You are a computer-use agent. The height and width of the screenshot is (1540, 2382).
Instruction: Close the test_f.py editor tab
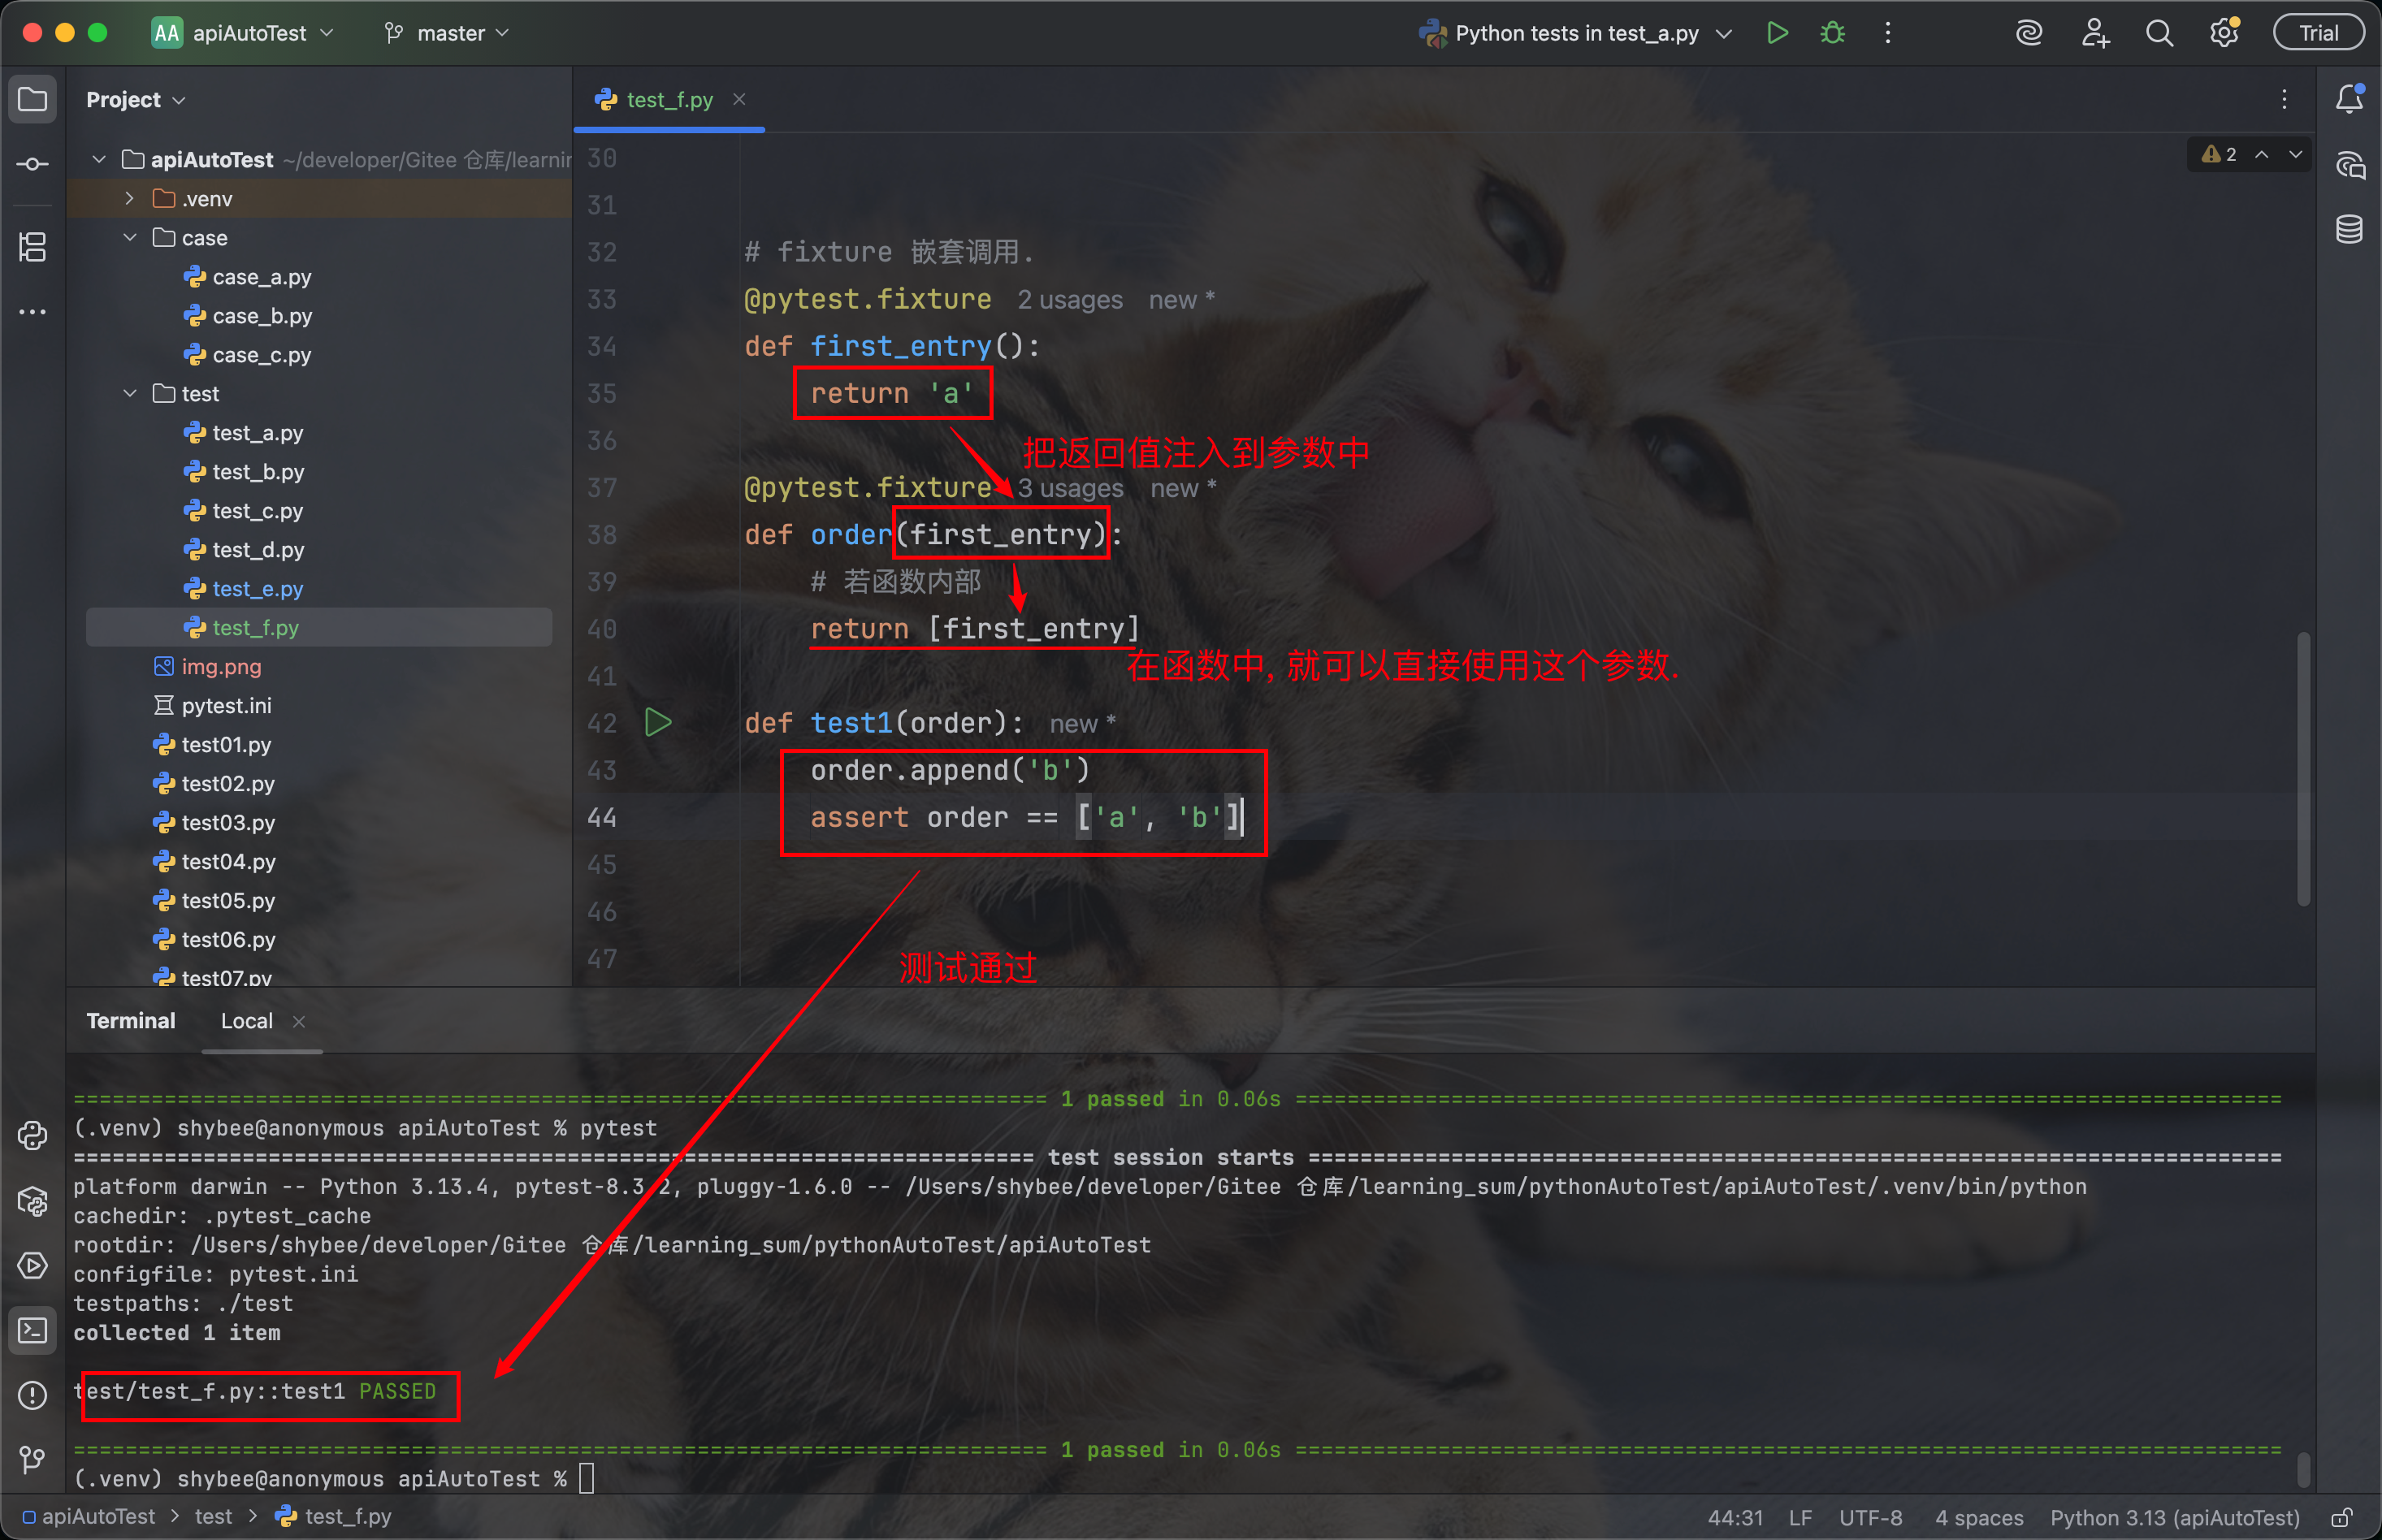click(739, 99)
